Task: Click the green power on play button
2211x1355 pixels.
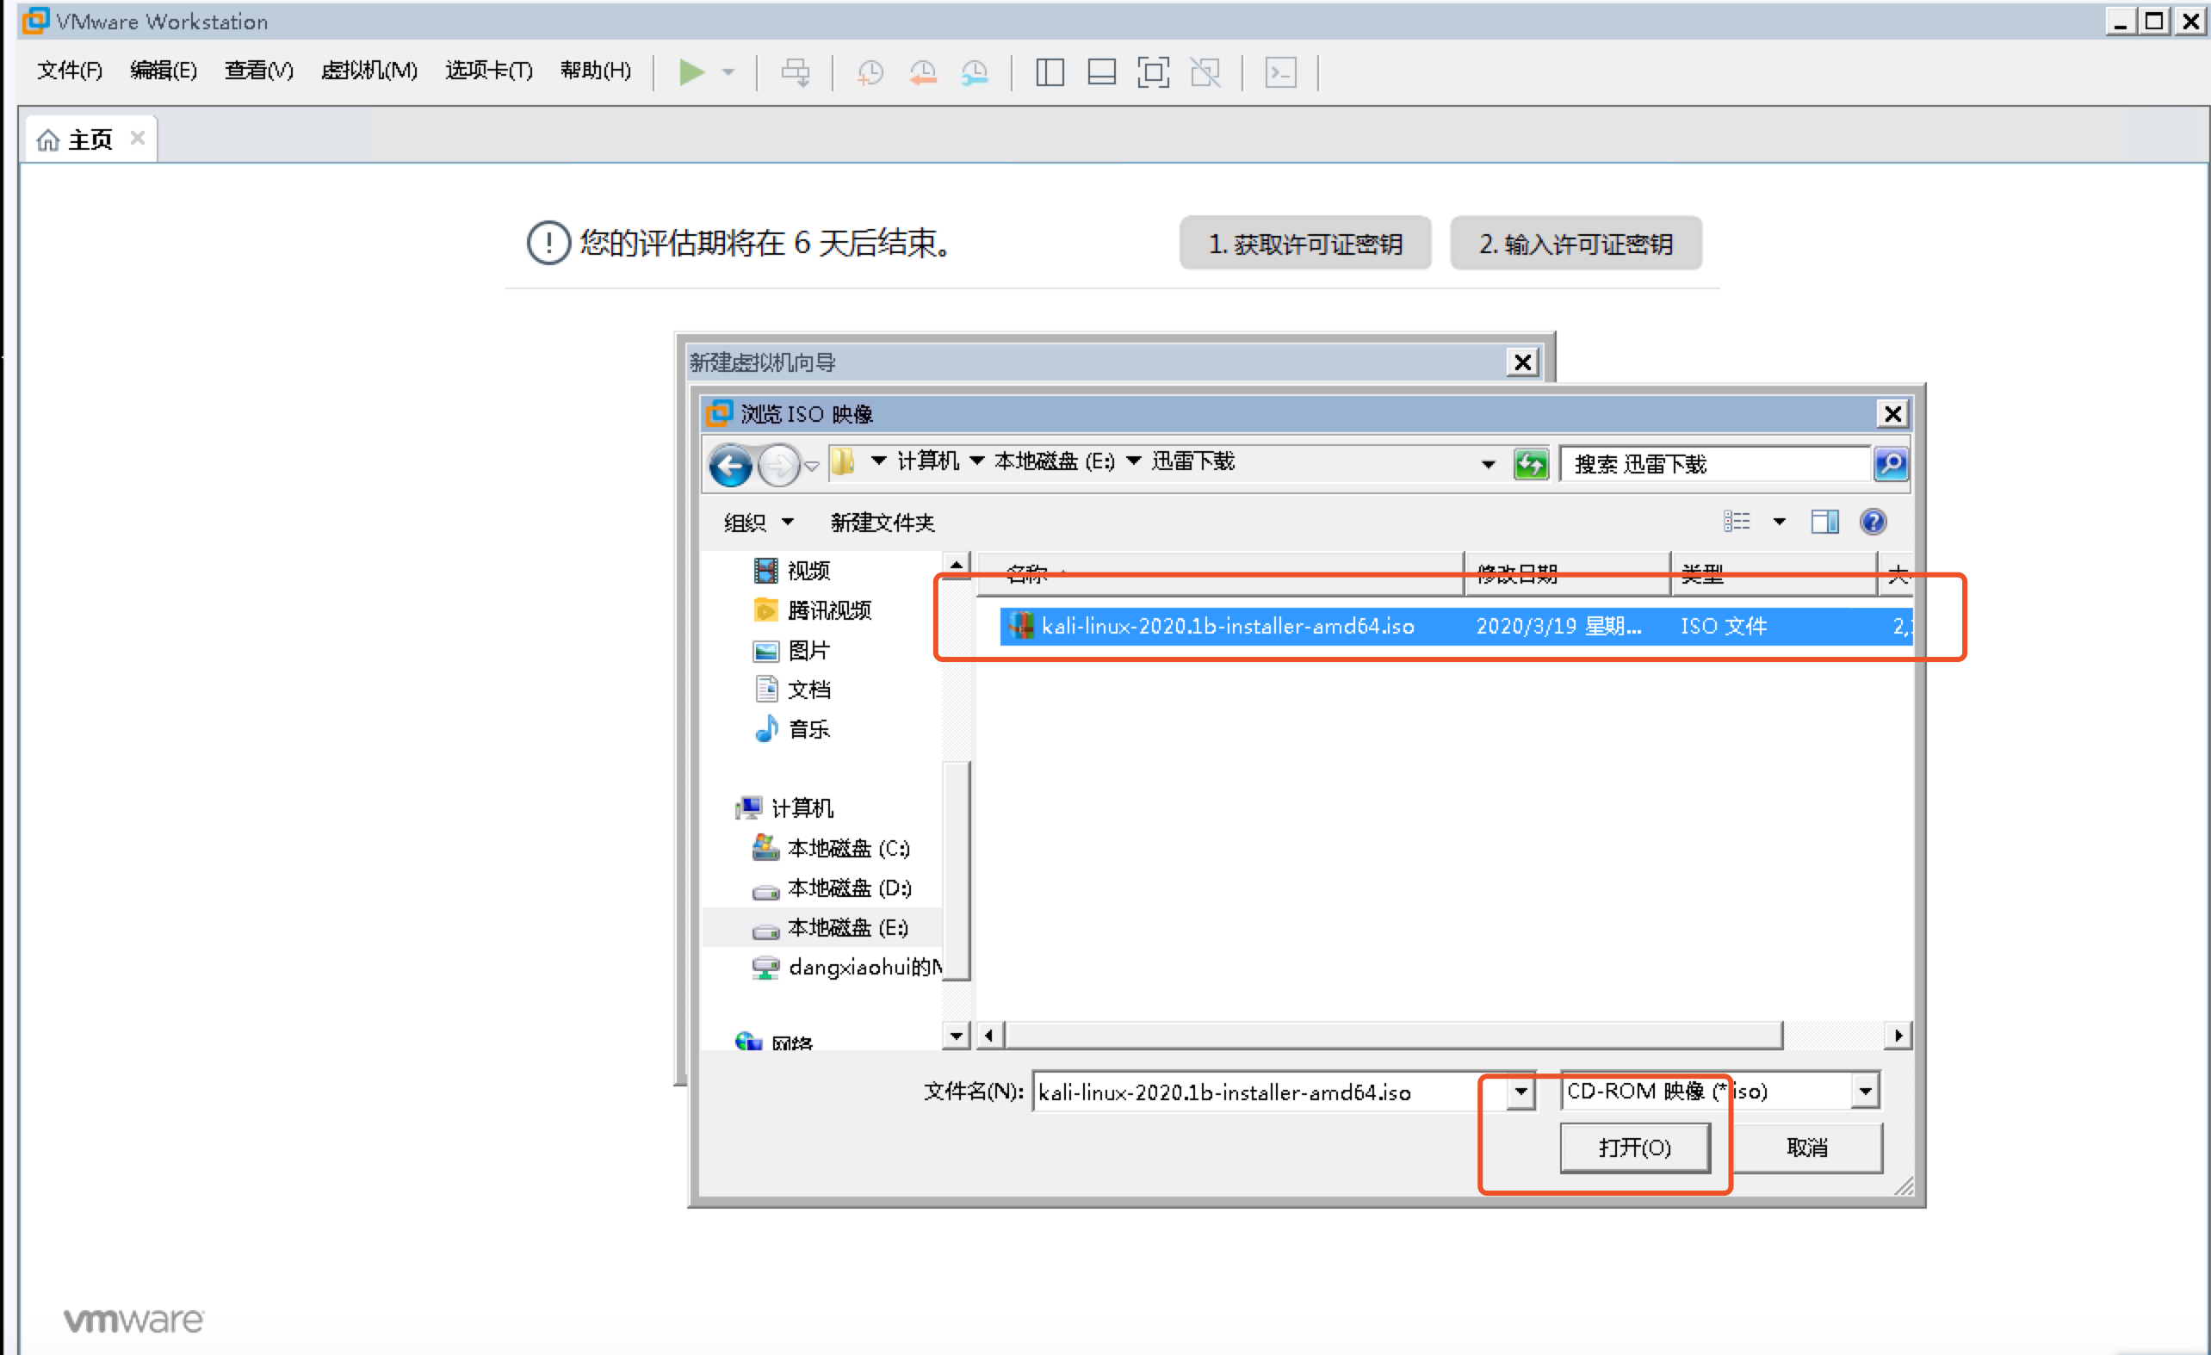Action: coord(690,71)
